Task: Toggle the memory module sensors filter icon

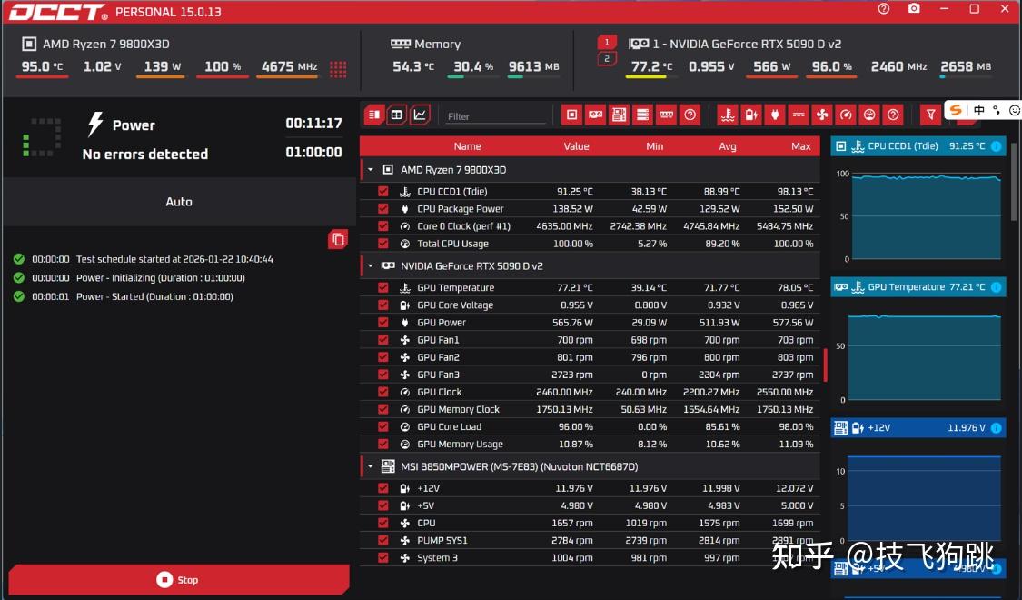Action: [666, 115]
